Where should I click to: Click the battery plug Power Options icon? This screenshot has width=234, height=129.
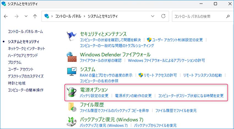[72, 92]
